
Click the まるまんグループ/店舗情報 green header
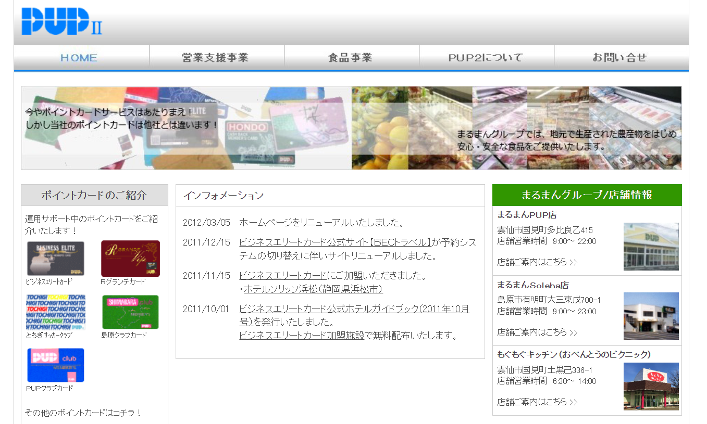(x=587, y=195)
